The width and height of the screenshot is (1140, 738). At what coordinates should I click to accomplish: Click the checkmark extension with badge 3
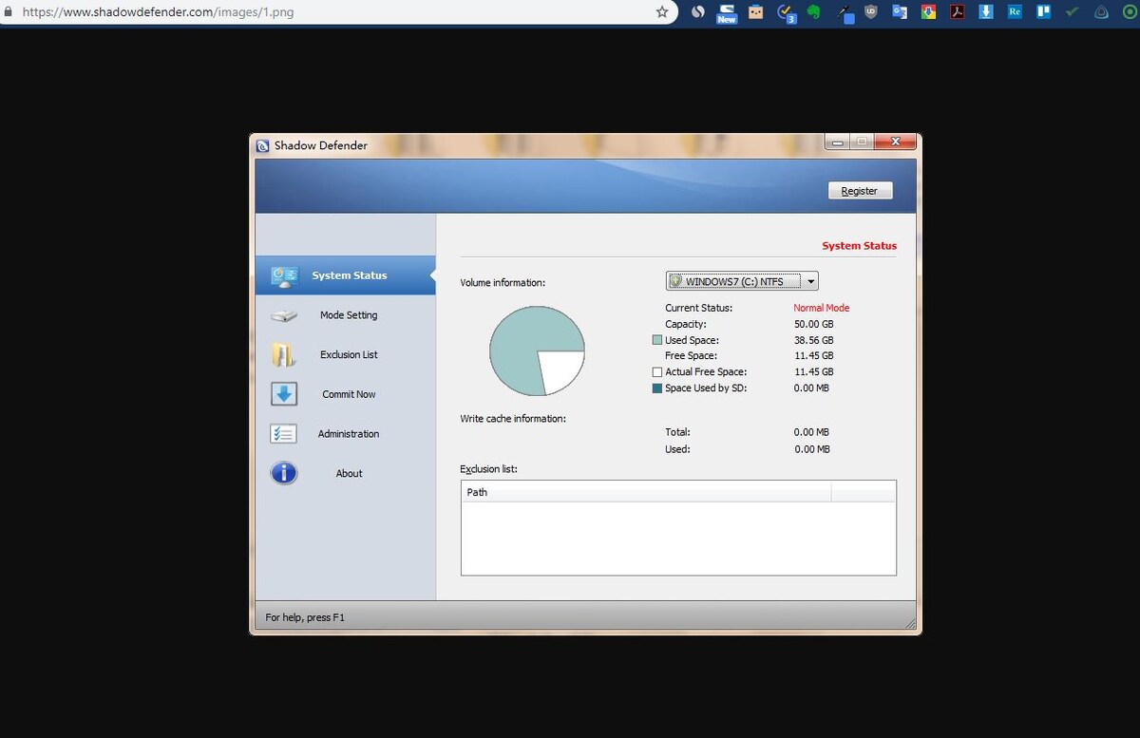tap(786, 13)
